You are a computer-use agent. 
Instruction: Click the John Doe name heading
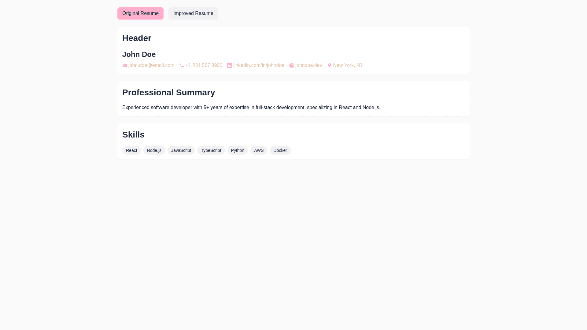pyautogui.click(x=139, y=54)
